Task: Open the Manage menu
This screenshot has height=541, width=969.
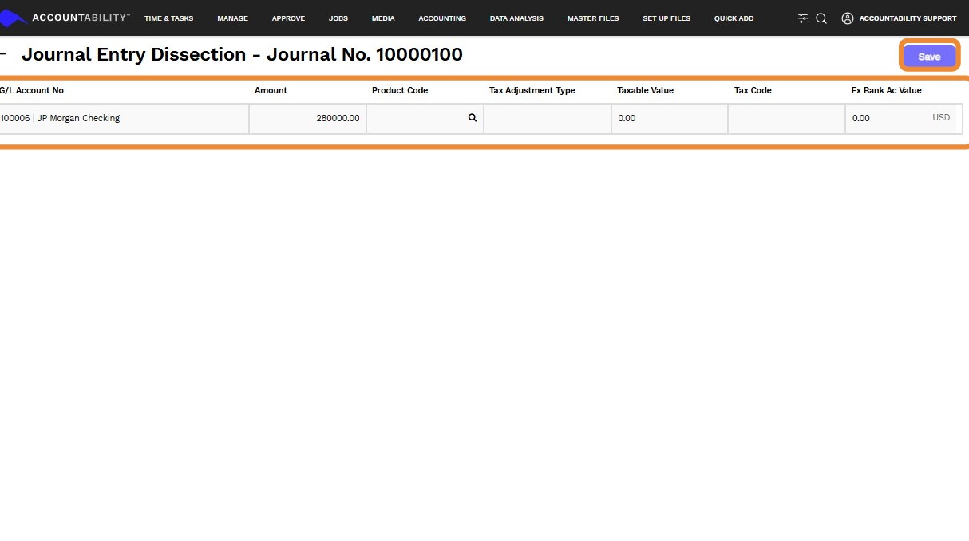Action: pyautogui.click(x=232, y=18)
